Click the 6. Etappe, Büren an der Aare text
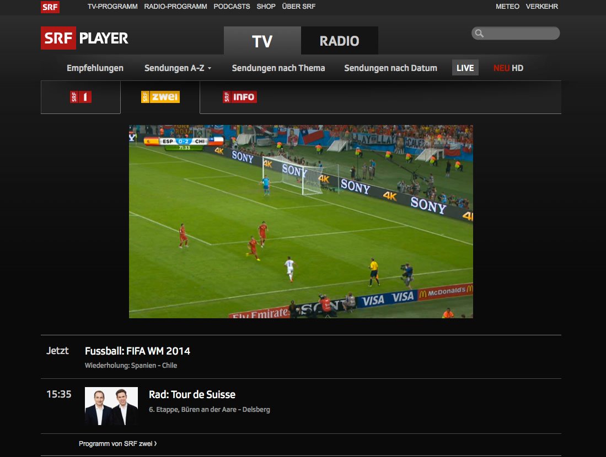The height and width of the screenshot is (457, 606). (210, 410)
